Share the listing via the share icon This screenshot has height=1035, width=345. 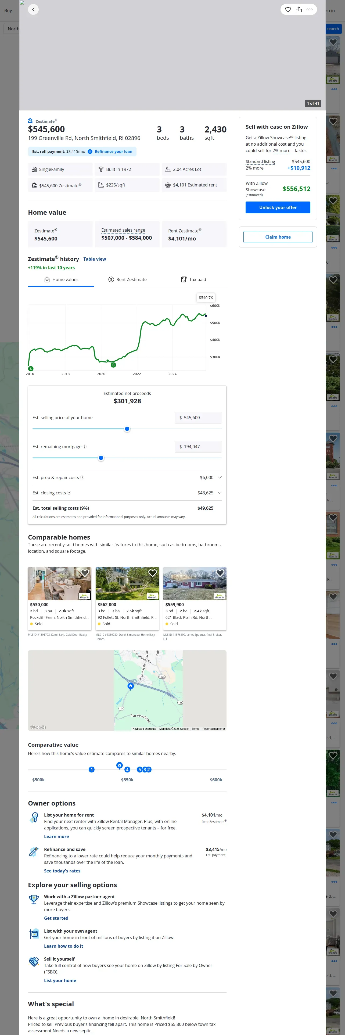(299, 9)
